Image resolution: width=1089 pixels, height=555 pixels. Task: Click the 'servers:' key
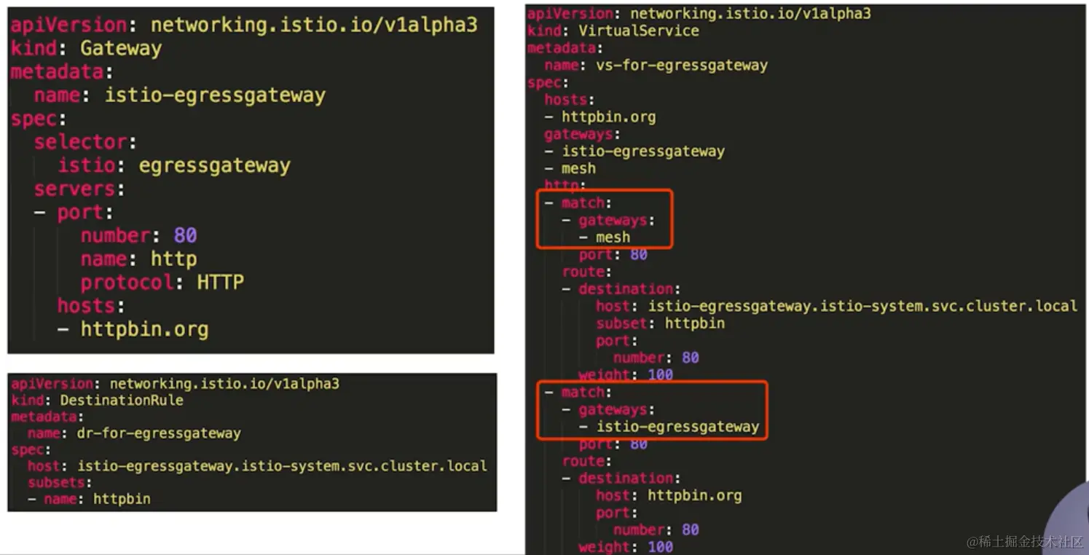[x=79, y=189]
